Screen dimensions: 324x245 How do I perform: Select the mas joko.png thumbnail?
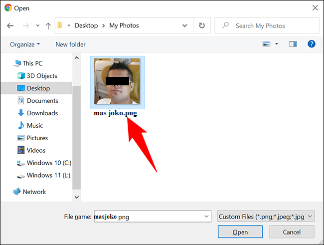pyautogui.click(x=118, y=81)
